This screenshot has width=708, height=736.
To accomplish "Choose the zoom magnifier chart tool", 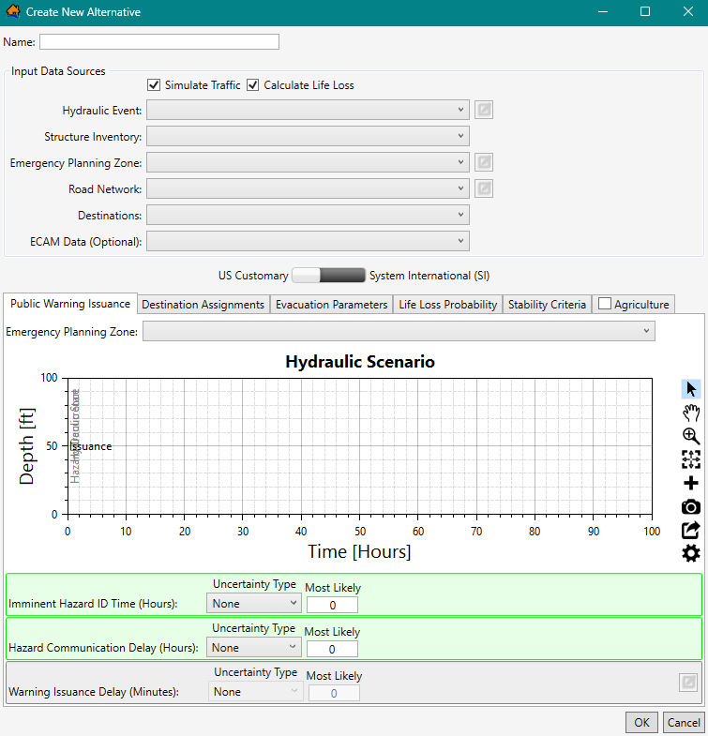I will [690, 436].
